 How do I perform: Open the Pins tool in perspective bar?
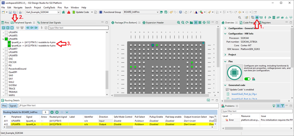point(257,17)
